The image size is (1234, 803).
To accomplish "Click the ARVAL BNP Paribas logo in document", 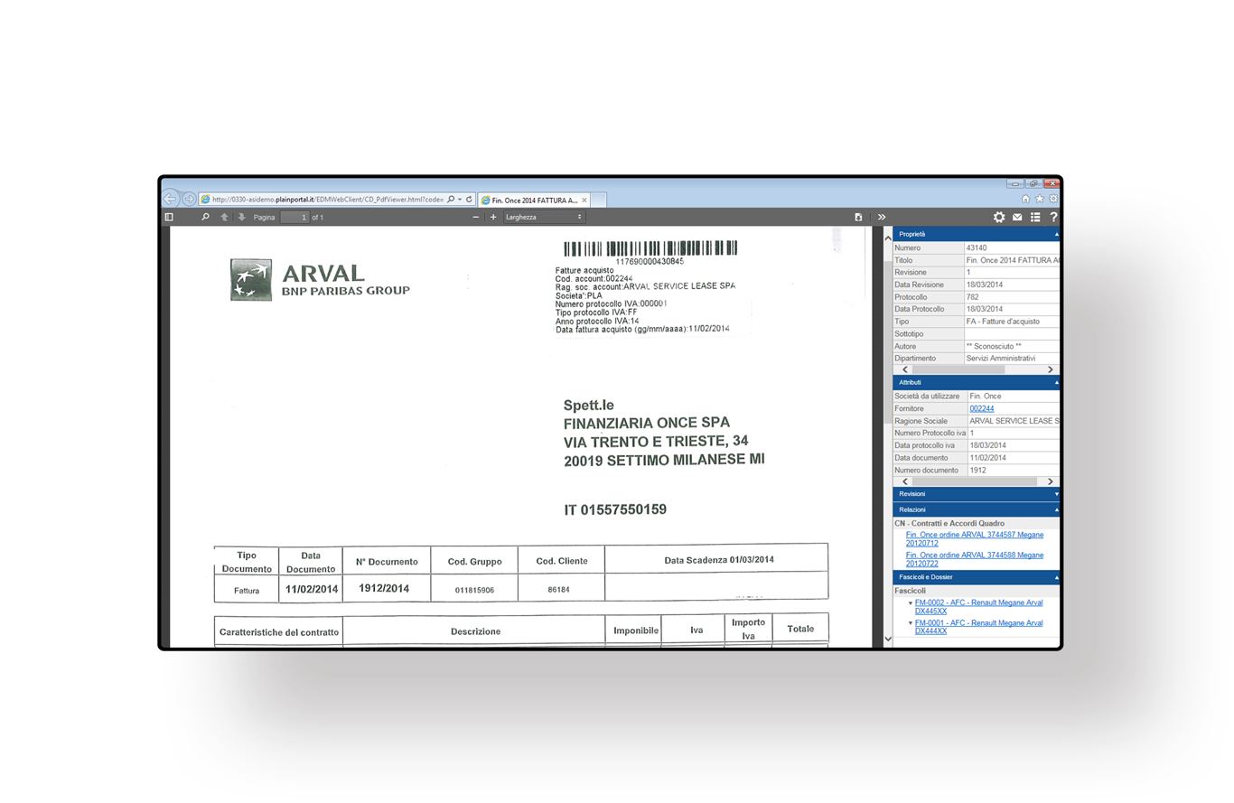I will tap(320, 279).
